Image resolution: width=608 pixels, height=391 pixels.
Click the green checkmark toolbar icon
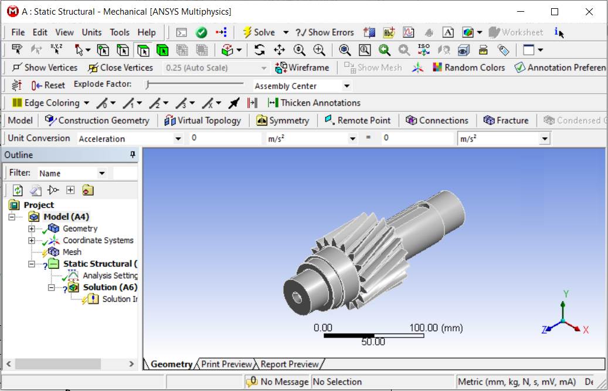click(x=201, y=33)
